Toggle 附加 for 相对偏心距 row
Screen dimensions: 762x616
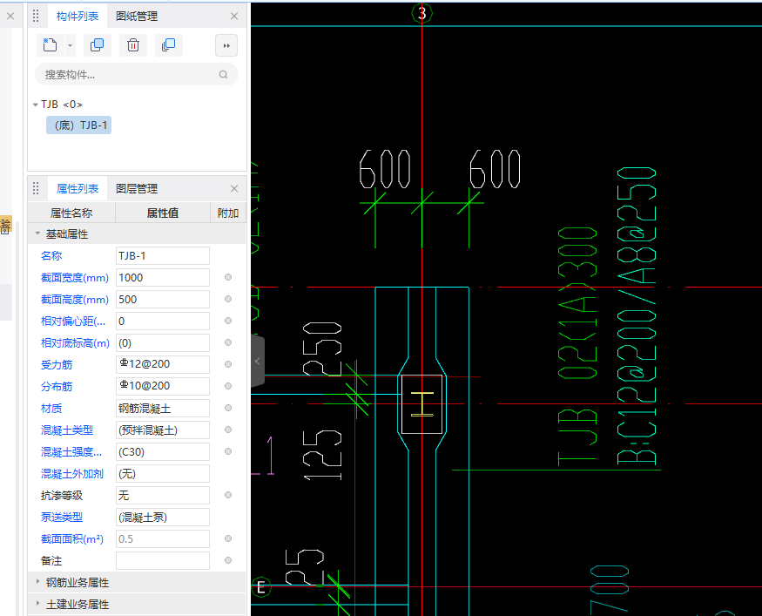coord(228,321)
